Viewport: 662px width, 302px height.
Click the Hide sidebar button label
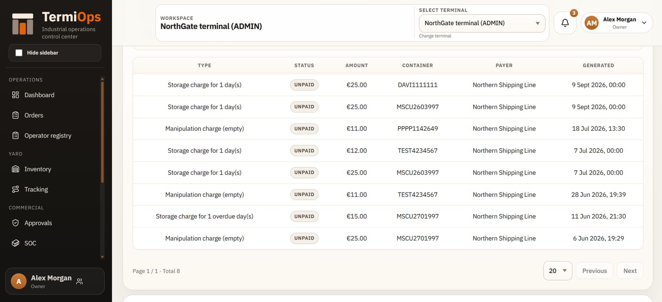(42, 53)
